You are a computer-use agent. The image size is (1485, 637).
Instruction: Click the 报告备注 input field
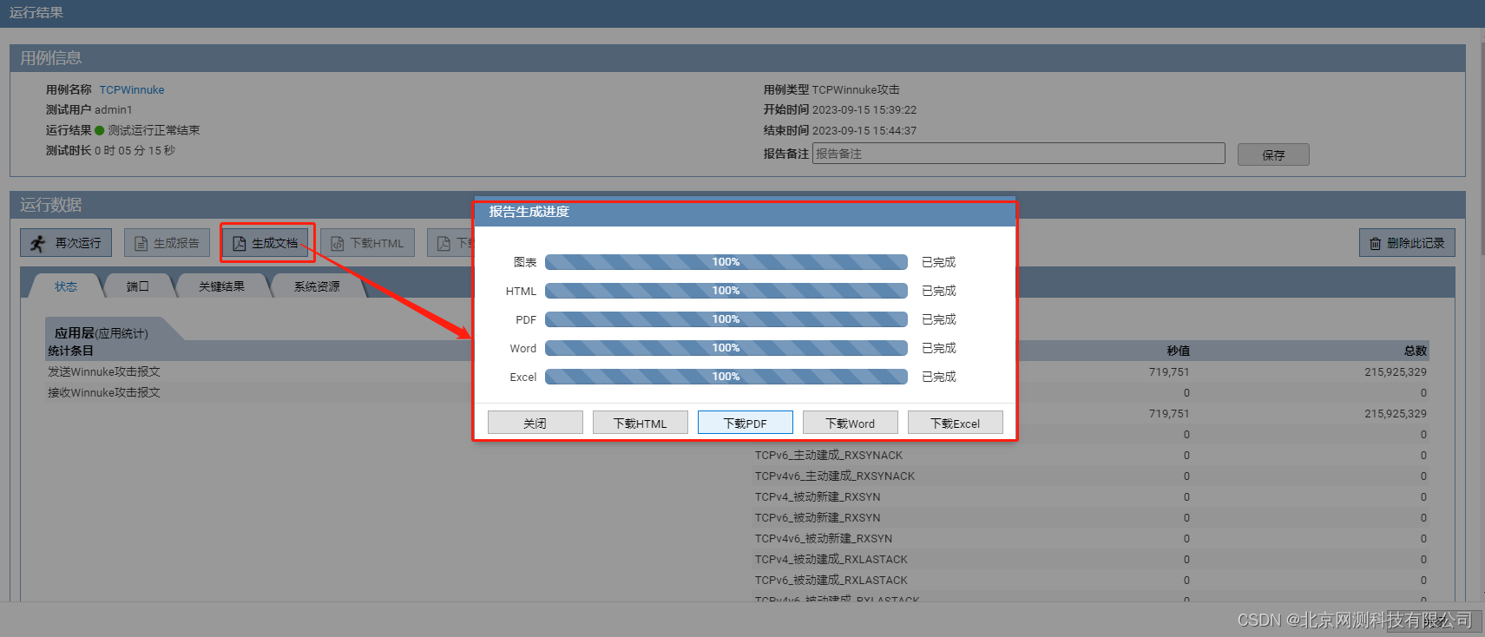(x=1018, y=154)
